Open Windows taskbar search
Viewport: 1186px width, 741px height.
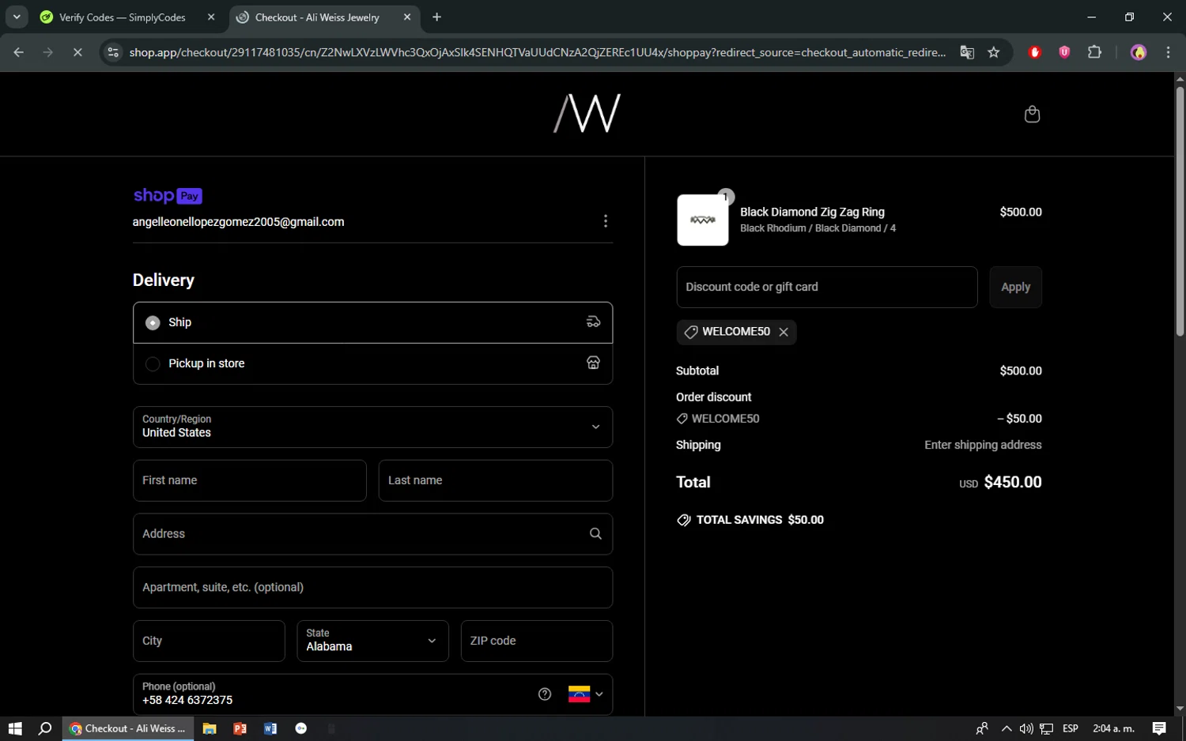45,728
